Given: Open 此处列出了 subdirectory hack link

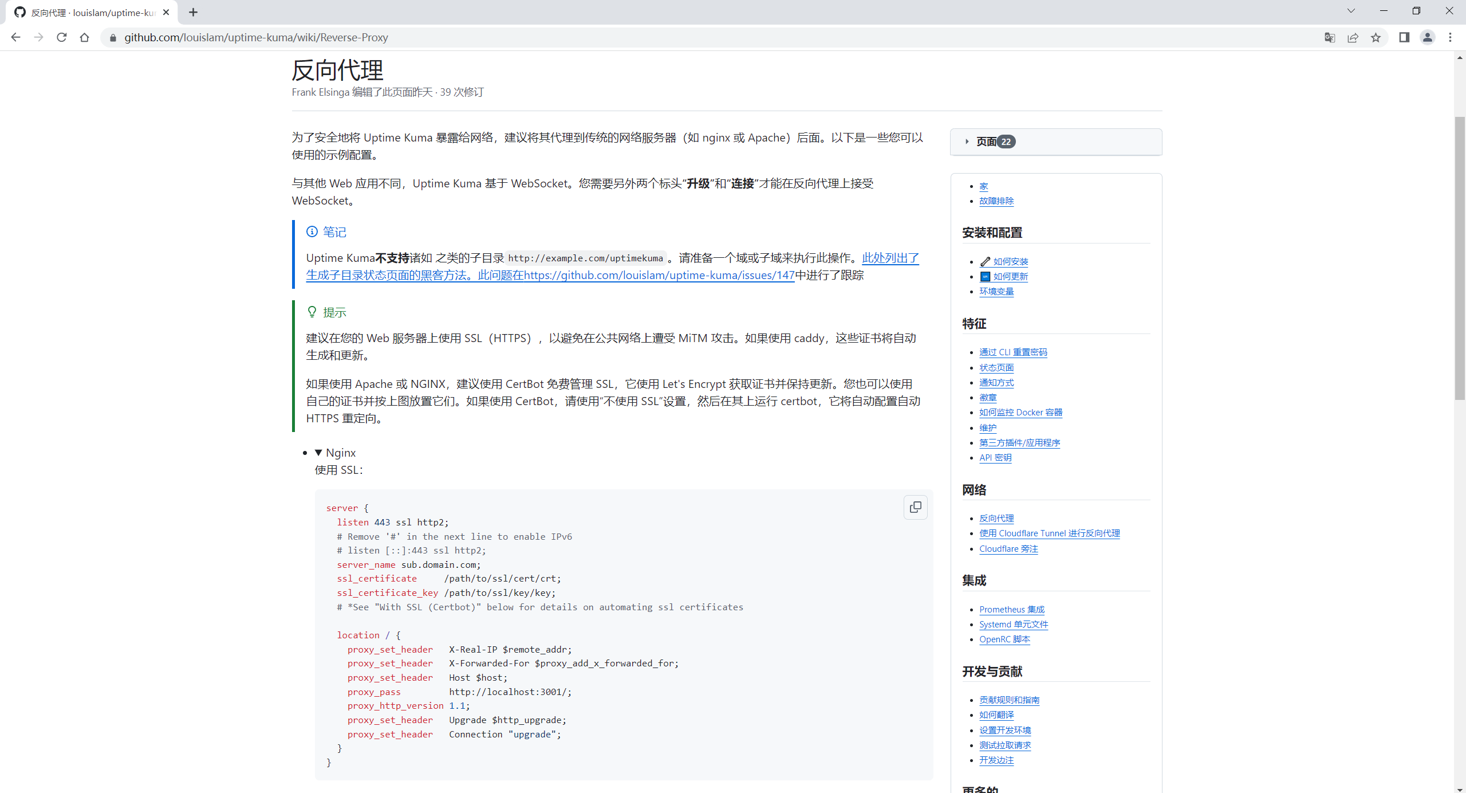Looking at the screenshot, I should tap(890, 258).
